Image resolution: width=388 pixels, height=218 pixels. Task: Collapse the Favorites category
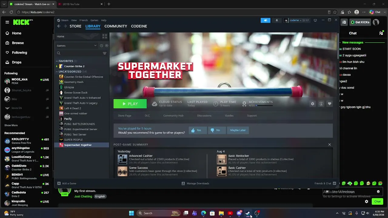[x=57, y=61]
